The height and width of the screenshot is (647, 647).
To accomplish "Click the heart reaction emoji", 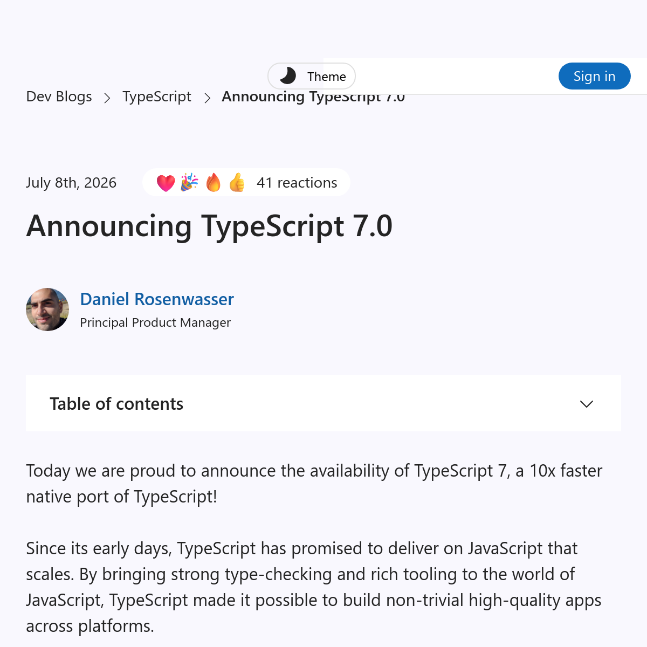I will pos(166,183).
